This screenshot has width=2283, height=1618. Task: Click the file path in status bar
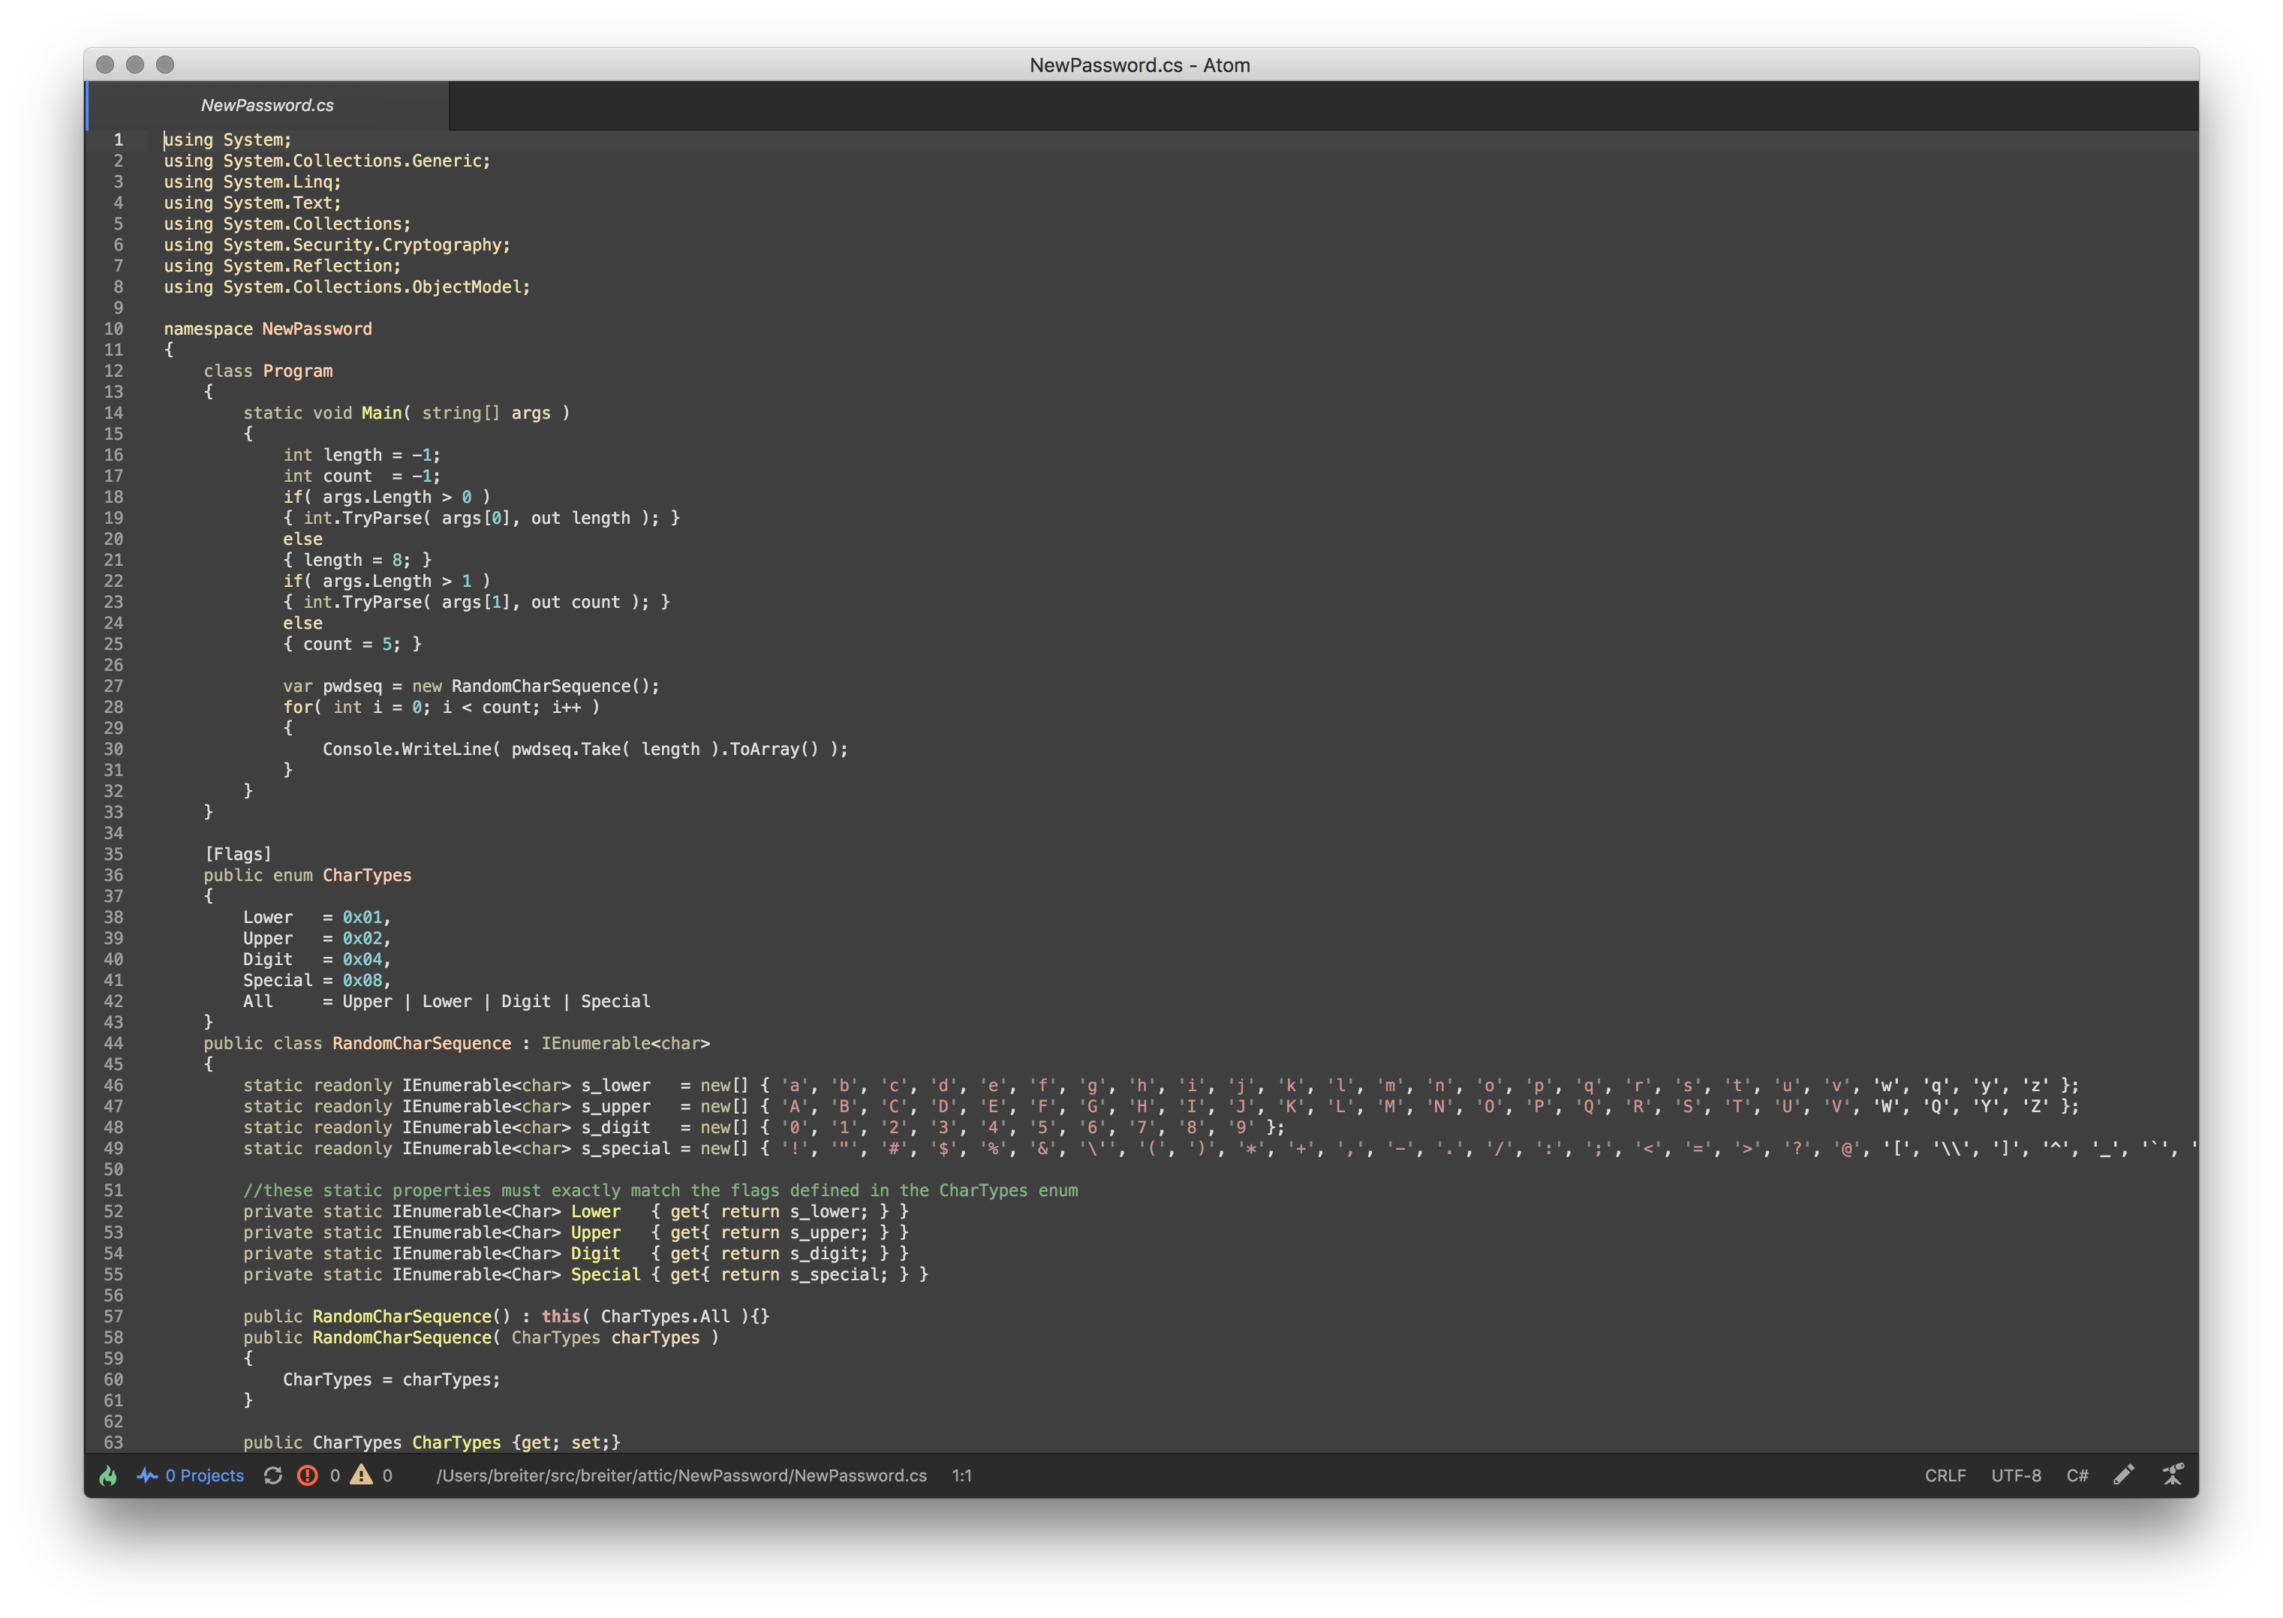pyautogui.click(x=681, y=1475)
